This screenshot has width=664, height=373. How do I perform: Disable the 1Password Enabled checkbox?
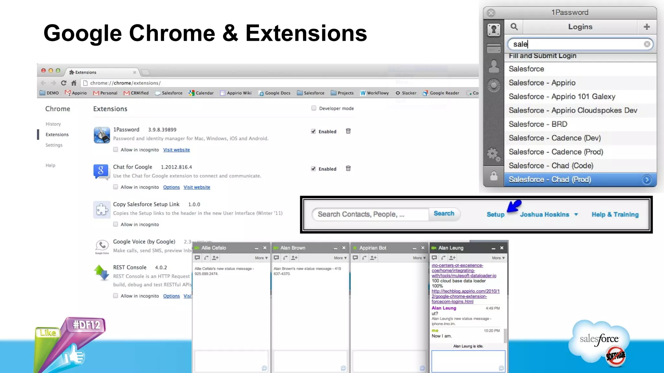pos(313,131)
